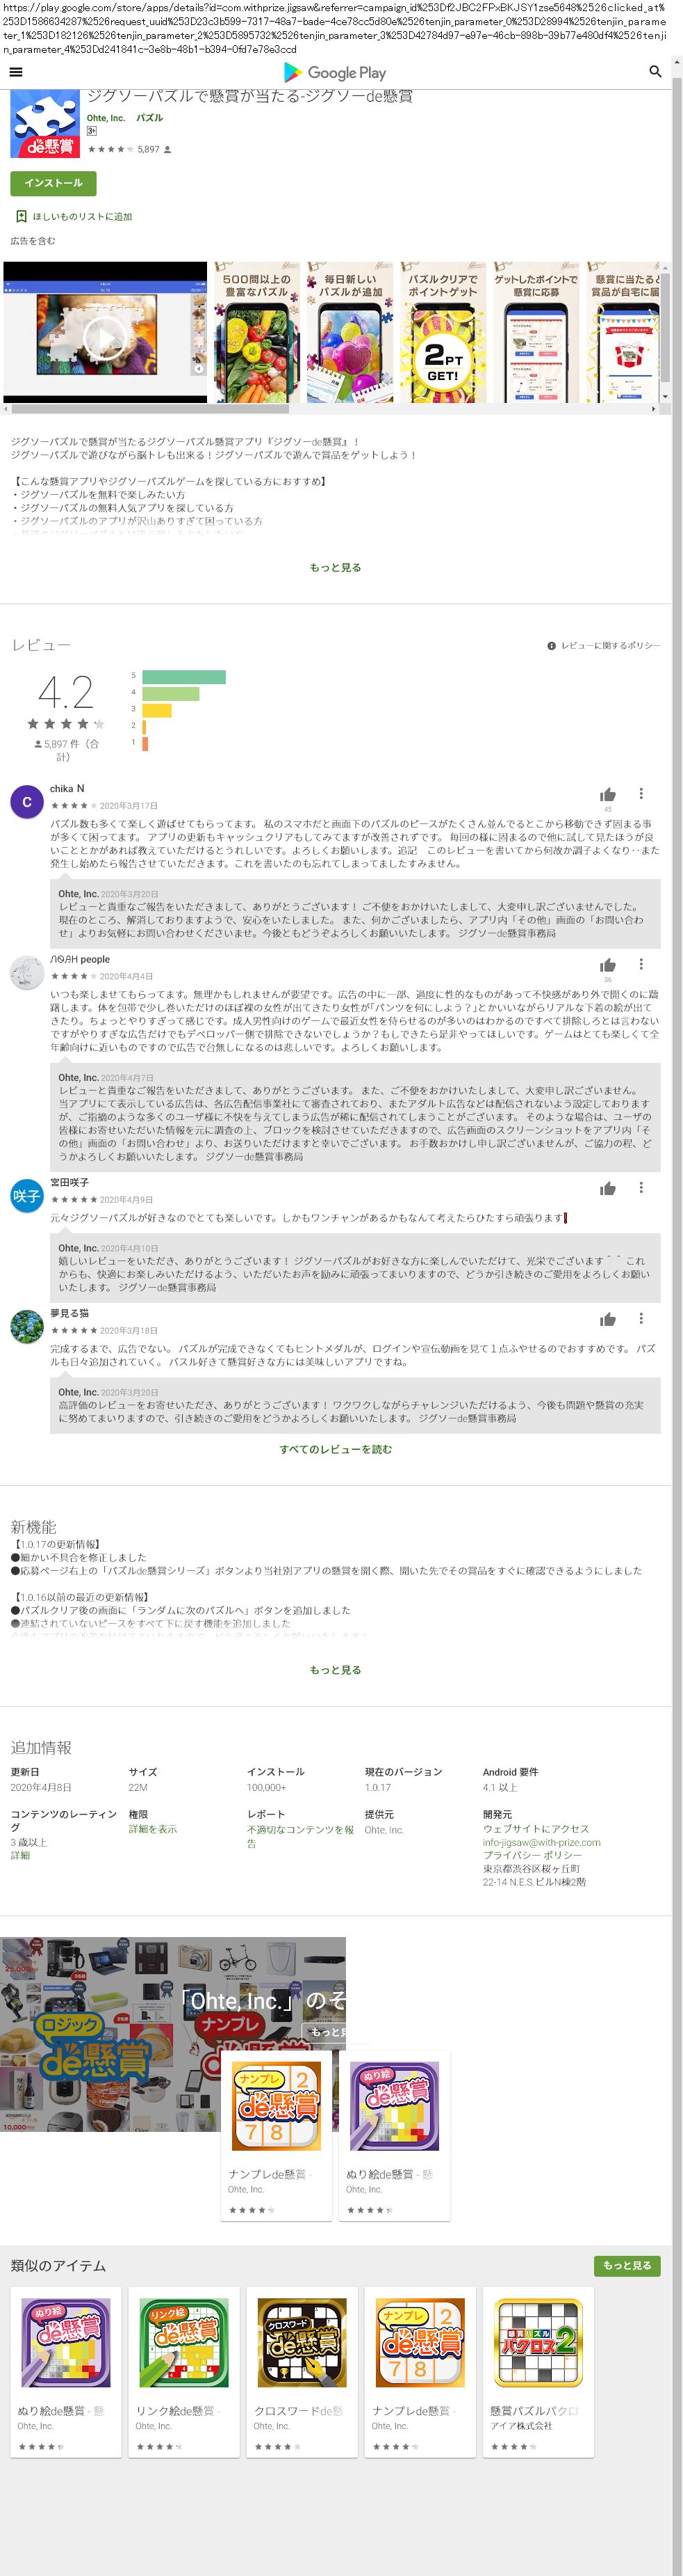The height and width of the screenshot is (2576, 683).
Task: Click the Google Play logo
Action: point(334,72)
